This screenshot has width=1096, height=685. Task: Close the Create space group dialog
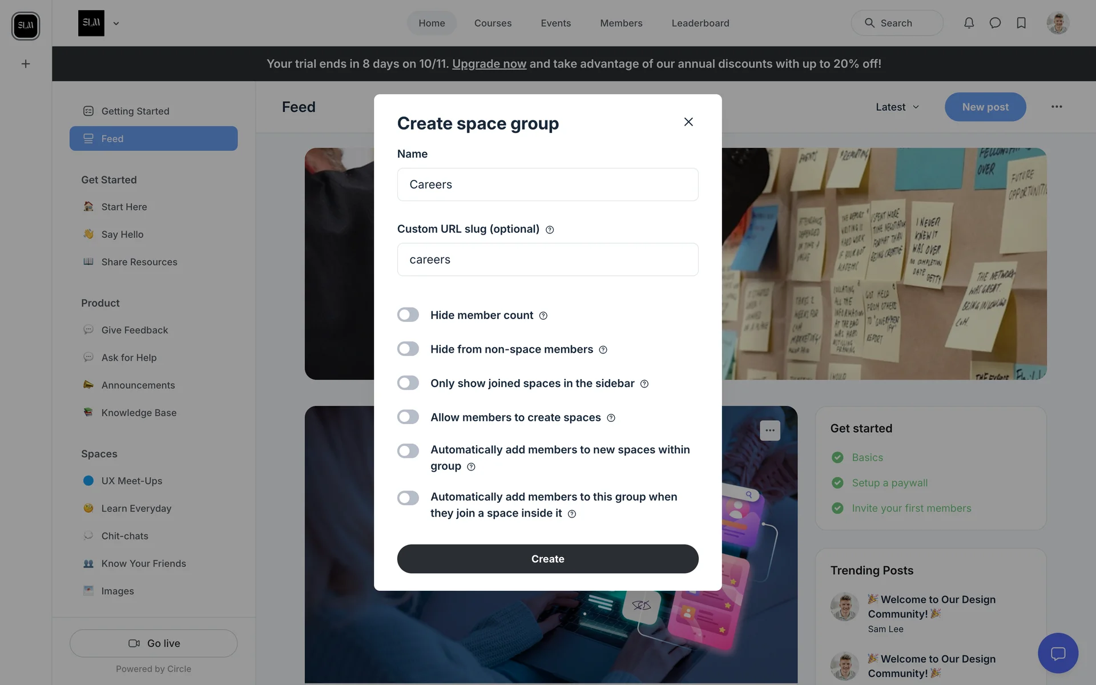pyautogui.click(x=688, y=122)
